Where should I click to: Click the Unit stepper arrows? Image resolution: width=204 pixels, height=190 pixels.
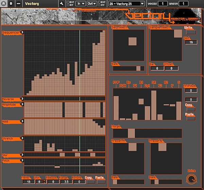click(x=44, y=182)
